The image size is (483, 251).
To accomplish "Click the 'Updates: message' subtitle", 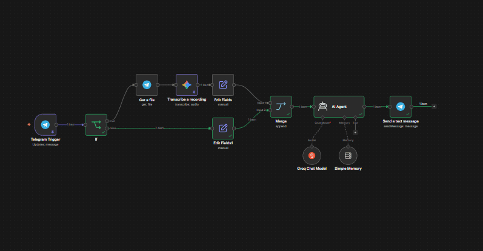I will pyautogui.click(x=45, y=144).
